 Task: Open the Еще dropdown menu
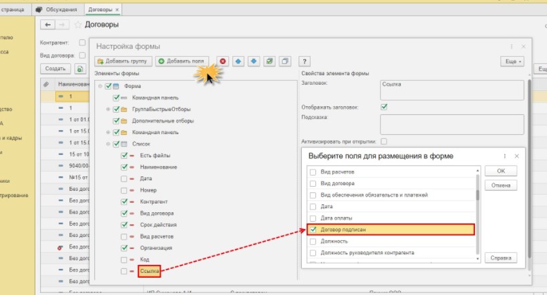click(512, 61)
